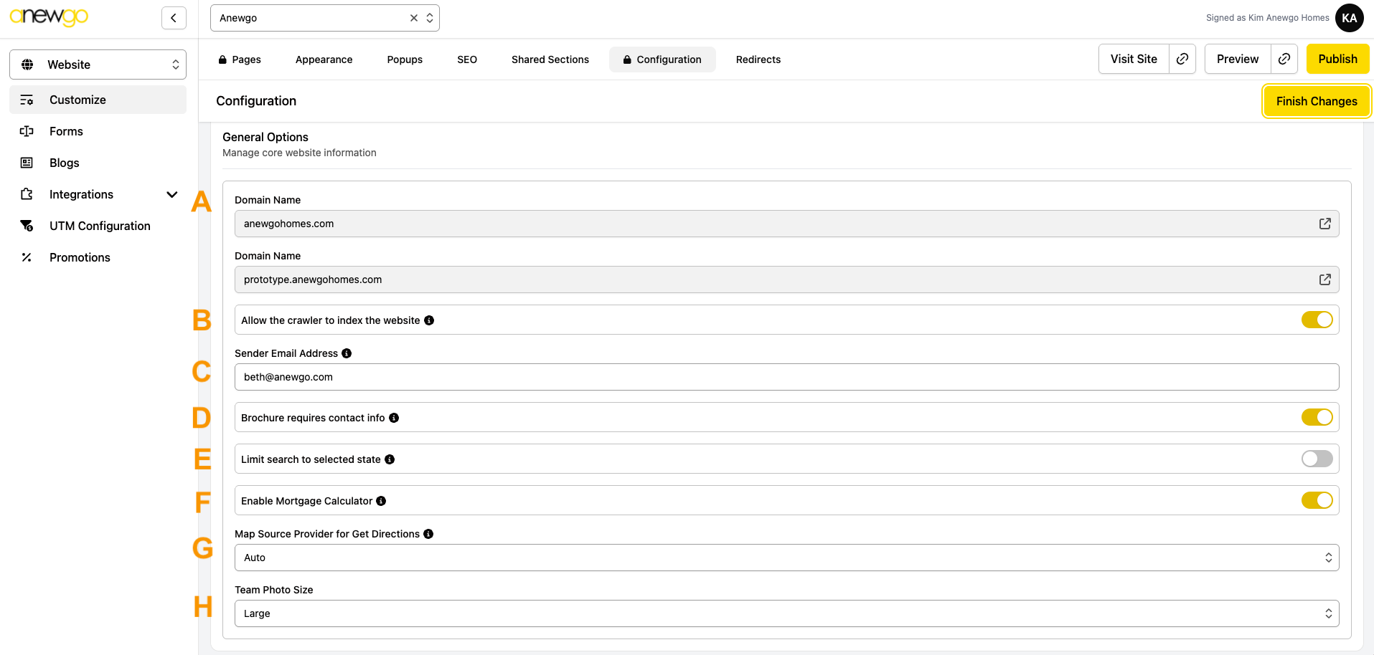Copy the Visit Site link icon
The width and height of the screenshot is (1374, 655).
(1182, 59)
